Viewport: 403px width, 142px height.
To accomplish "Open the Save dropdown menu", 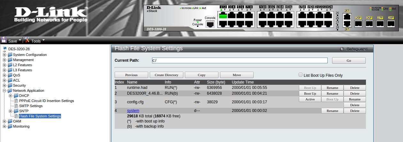I will click(x=20, y=40).
